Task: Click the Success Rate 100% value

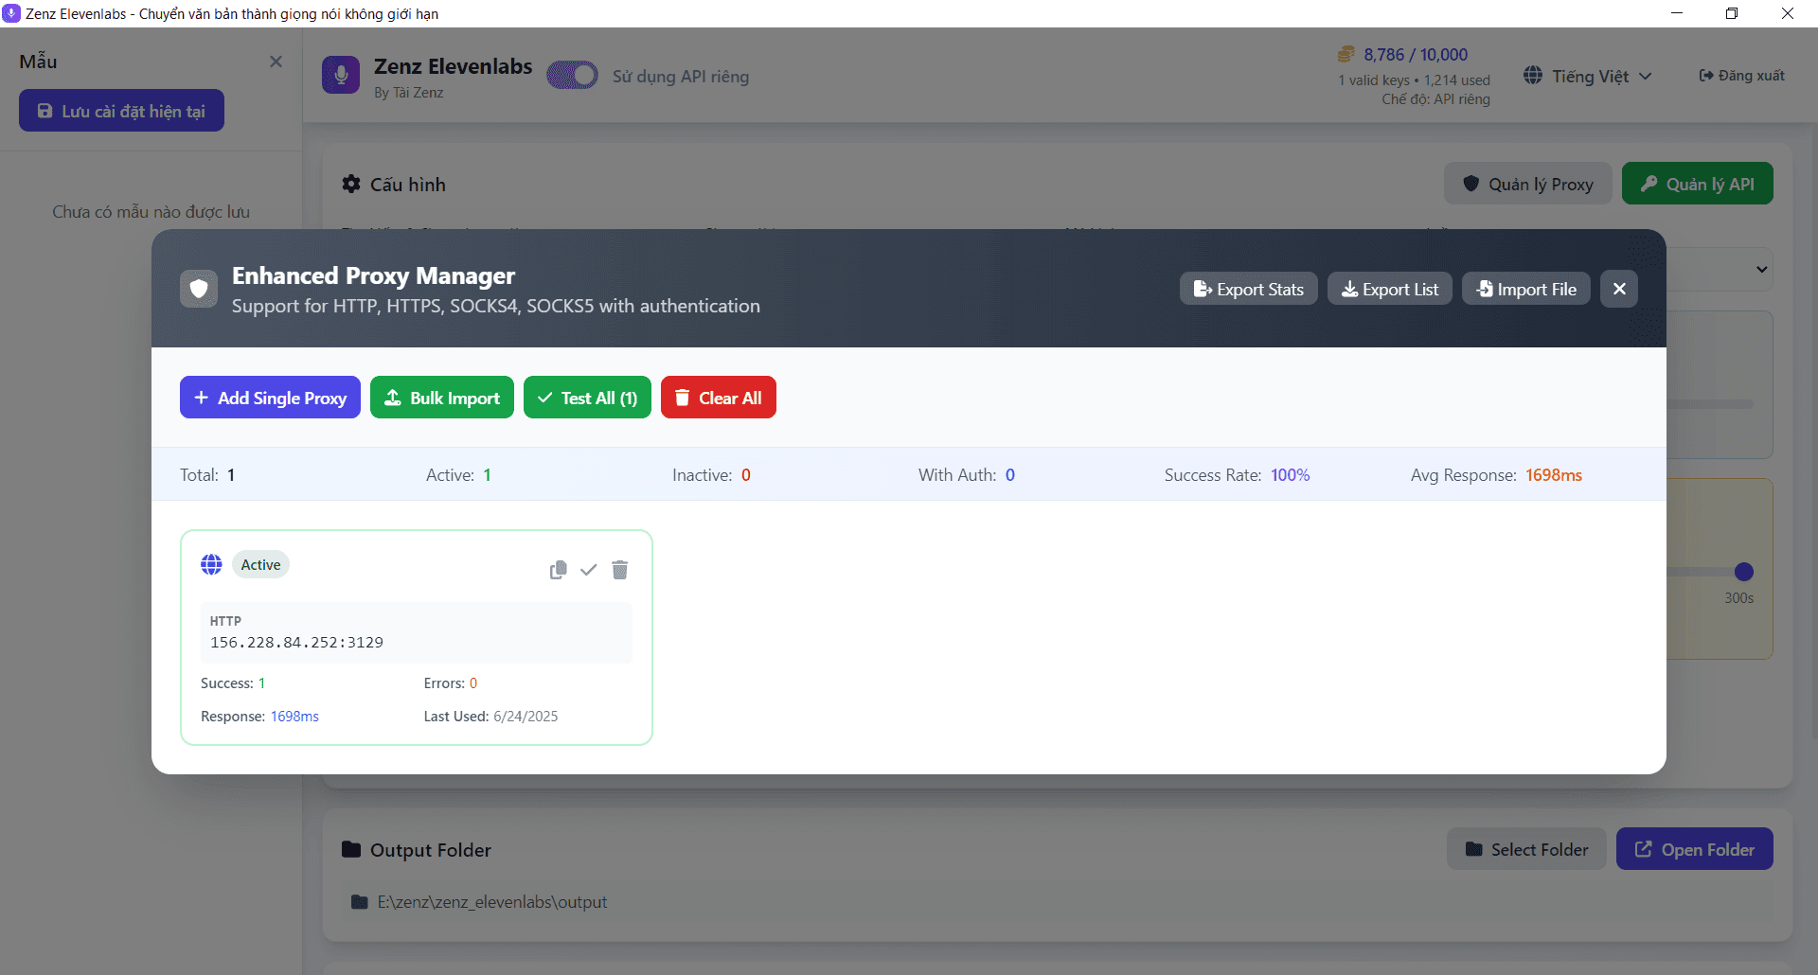Action: click(x=1290, y=475)
